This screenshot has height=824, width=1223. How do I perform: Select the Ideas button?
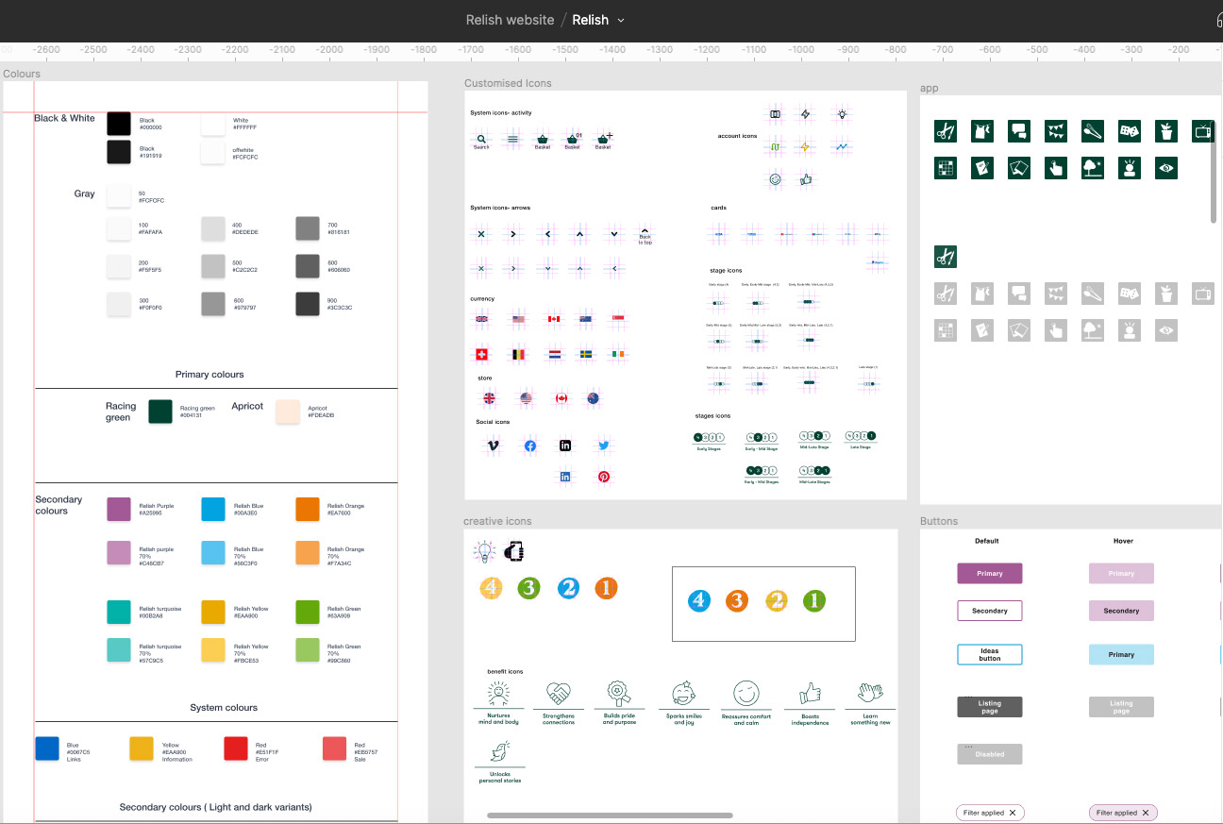click(990, 654)
